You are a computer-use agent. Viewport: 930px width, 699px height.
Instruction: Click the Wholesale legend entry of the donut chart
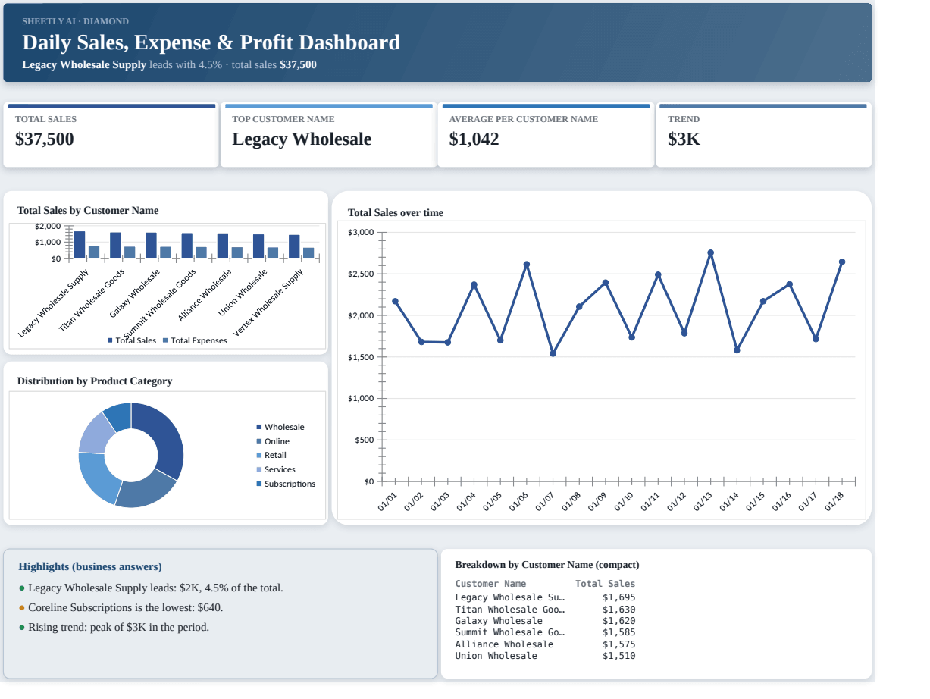point(280,427)
